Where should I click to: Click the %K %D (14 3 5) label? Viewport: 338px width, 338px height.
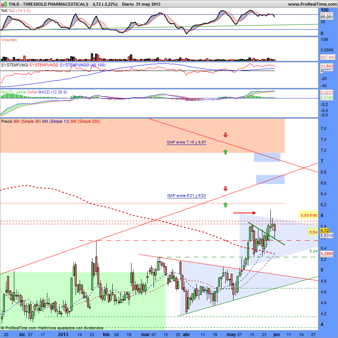pyautogui.click(x=16, y=11)
